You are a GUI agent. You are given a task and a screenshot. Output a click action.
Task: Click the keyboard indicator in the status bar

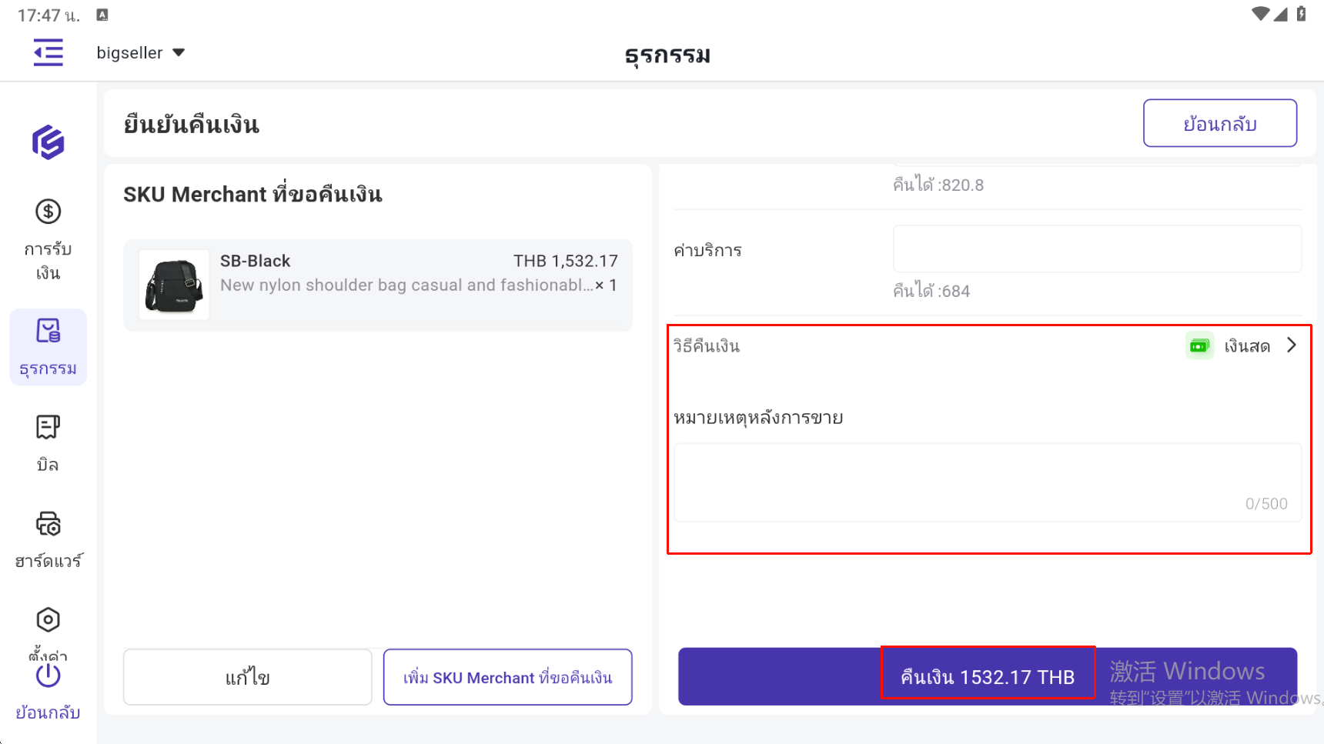(102, 15)
